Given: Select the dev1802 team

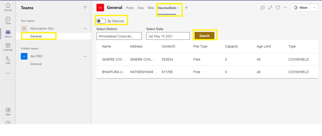Looking at the screenshot, I should [x=36, y=56].
